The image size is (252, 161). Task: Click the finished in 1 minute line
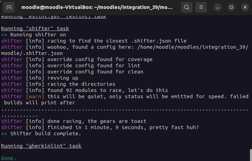(100, 127)
